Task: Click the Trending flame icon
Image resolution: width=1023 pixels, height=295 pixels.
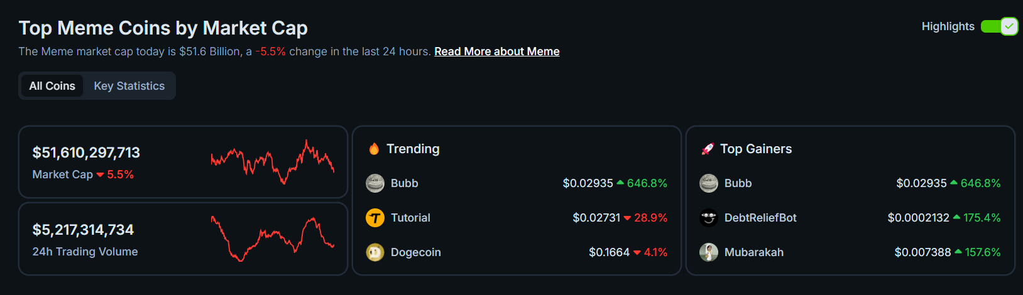Action: pos(374,149)
